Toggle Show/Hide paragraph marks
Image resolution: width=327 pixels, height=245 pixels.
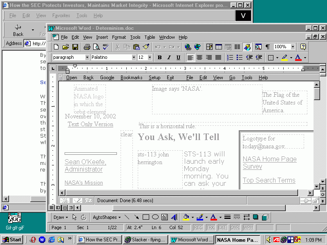[268, 47]
